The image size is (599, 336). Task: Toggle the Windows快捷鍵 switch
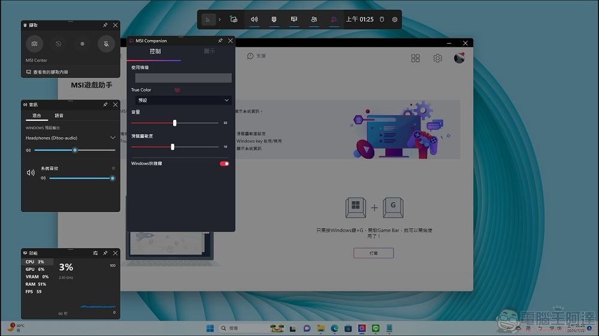(x=224, y=164)
